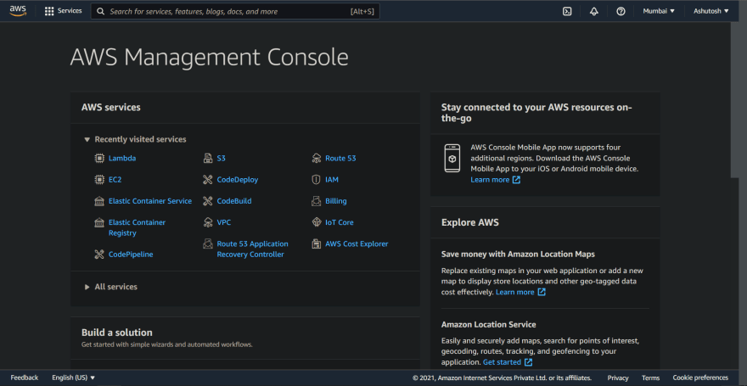Open IoT Core link

(340, 222)
